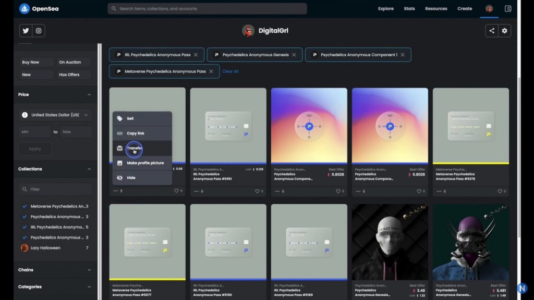
Task: Click the Twitter icon button
Action: point(26,31)
